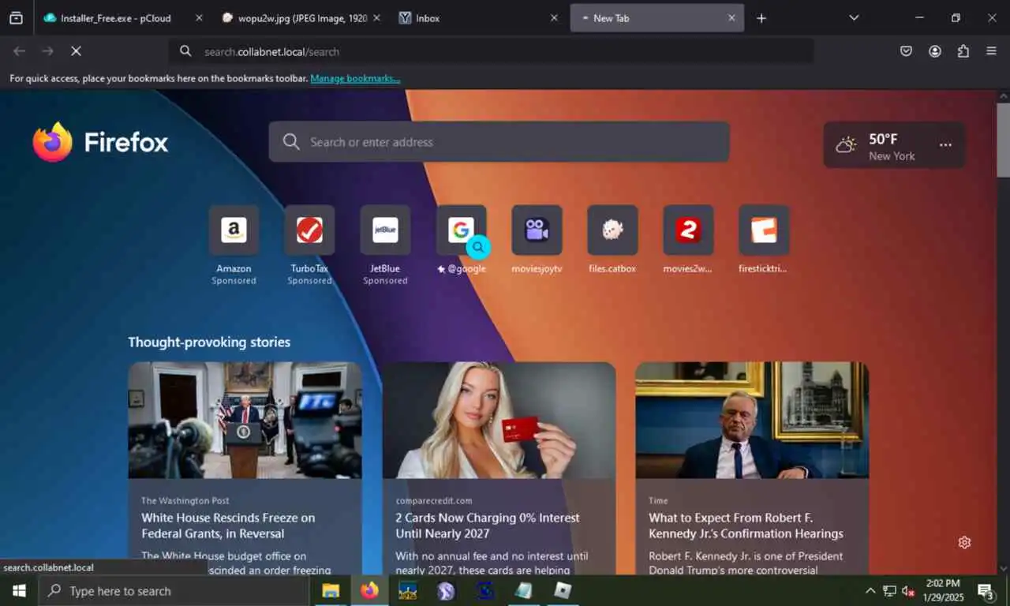Click the Firefox logo on new tab page
1010x606 pixels.
pos(100,142)
